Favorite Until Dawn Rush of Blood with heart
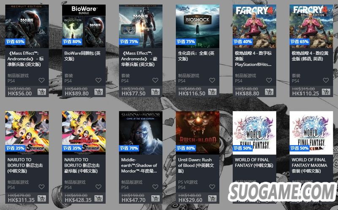338x210 pixels. click(212, 187)
